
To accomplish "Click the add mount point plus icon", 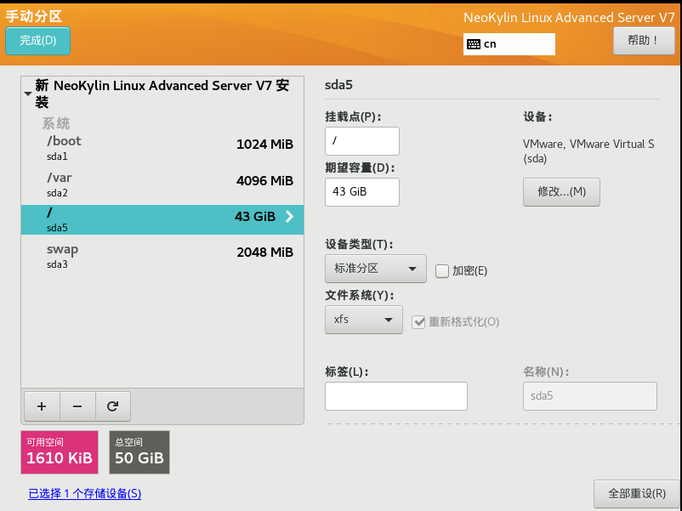I will coord(42,406).
